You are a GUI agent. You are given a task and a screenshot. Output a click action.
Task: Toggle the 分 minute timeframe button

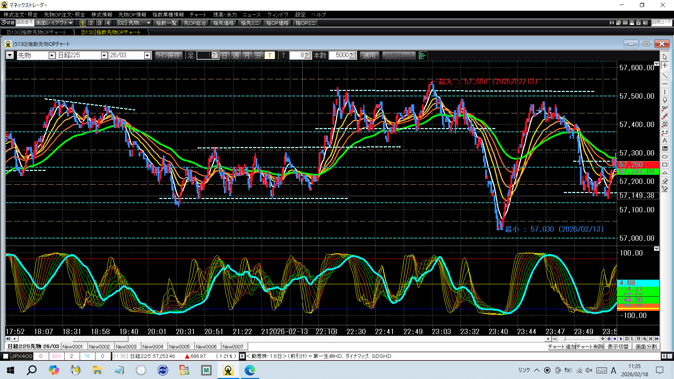(x=258, y=55)
